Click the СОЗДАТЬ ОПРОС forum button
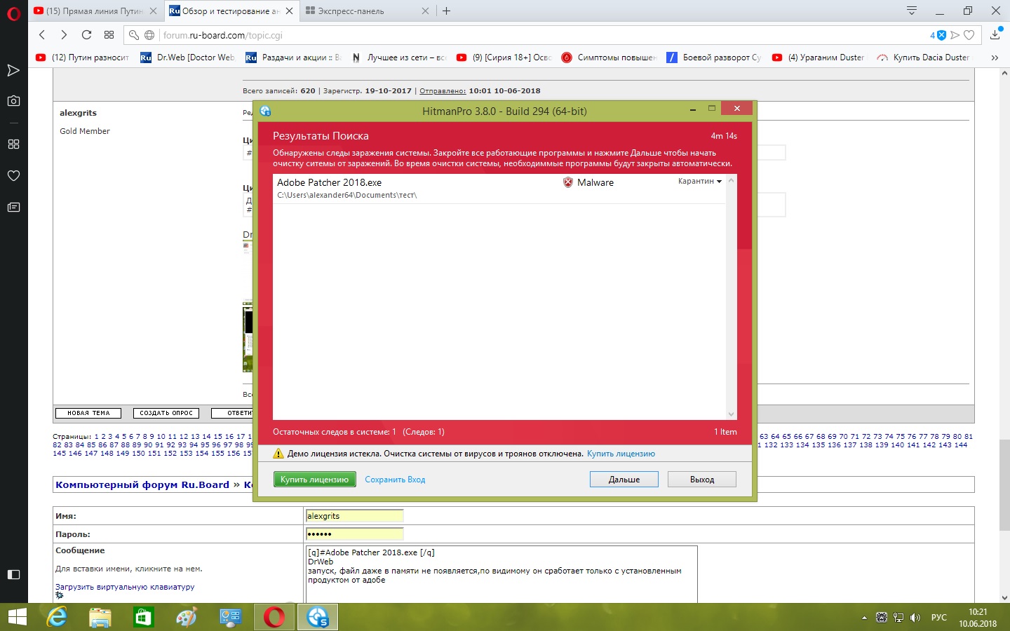Image resolution: width=1010 pixels, height=631 pixels. (166, 413)
